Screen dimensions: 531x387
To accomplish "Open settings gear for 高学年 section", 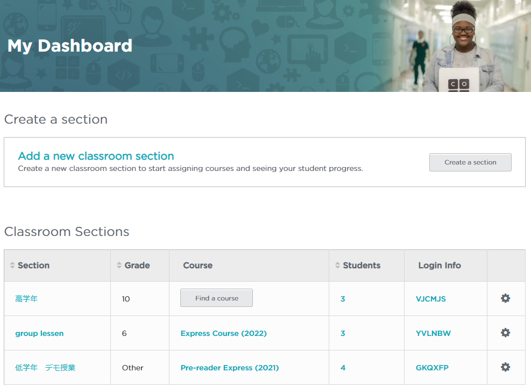I will 505,298.
